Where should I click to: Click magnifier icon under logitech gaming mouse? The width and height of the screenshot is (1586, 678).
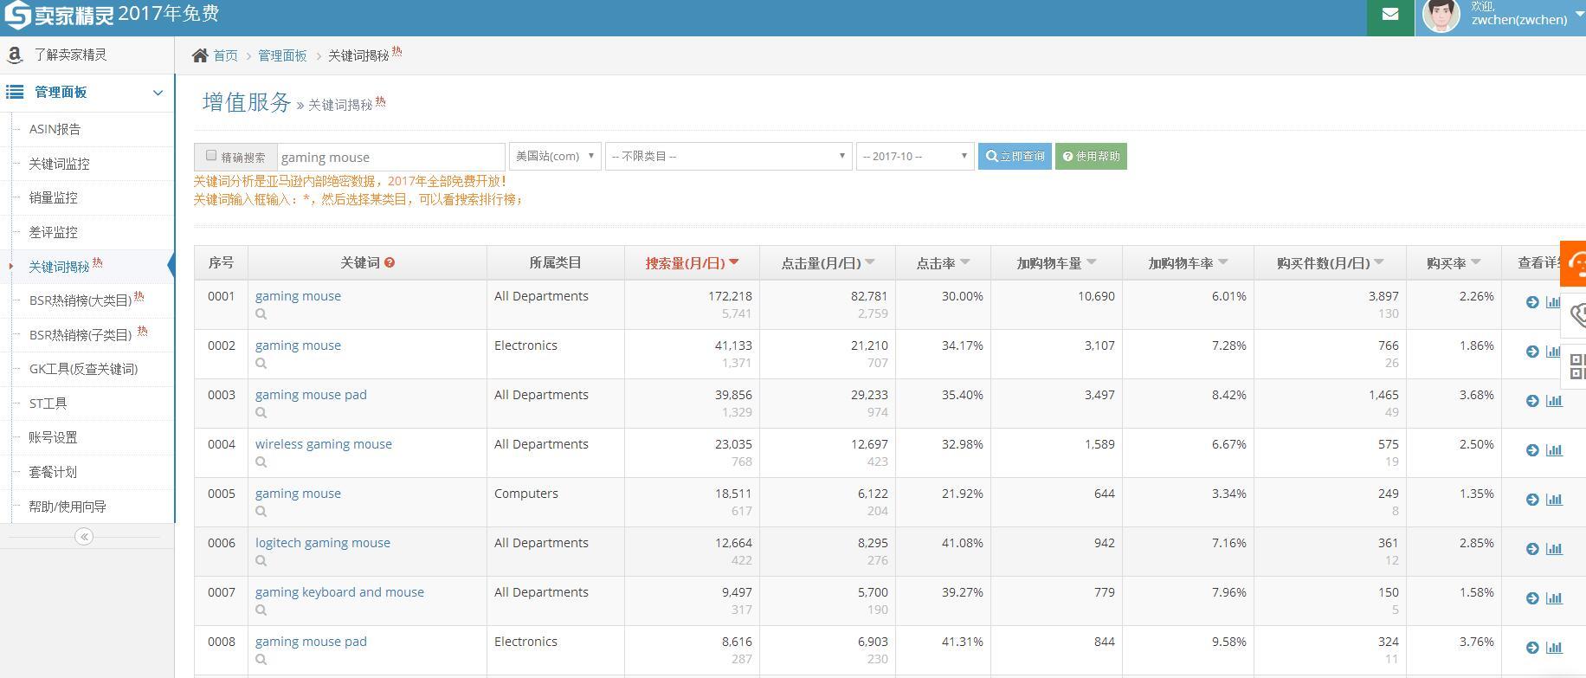pos(261,561)
